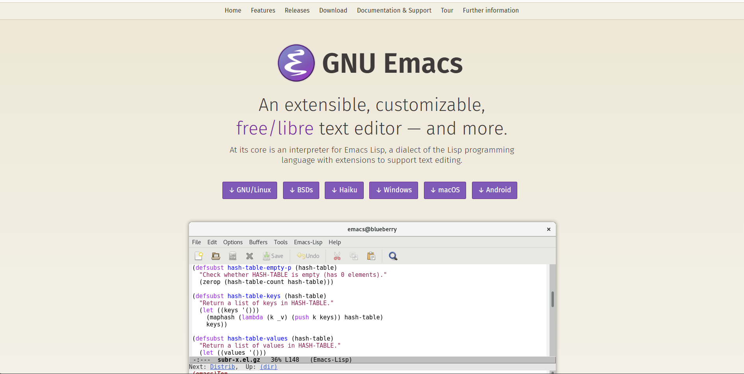
Task: Click the floppy disk icon in Emacs toolbar
Action: pyautogui.click(x=233, y=256)
